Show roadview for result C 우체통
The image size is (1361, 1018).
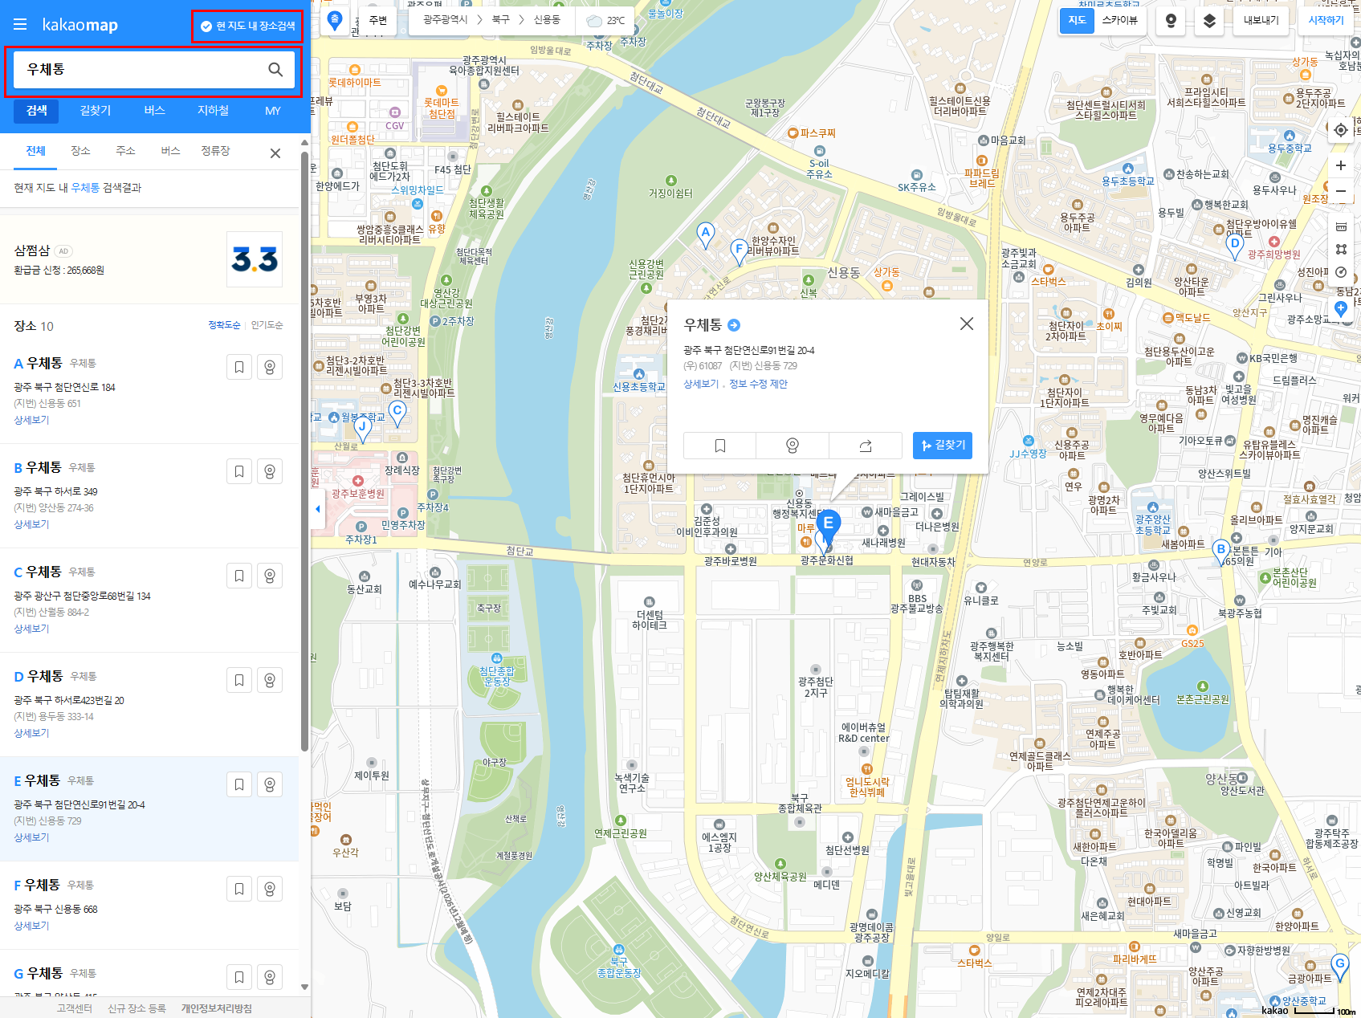point(270,576)
